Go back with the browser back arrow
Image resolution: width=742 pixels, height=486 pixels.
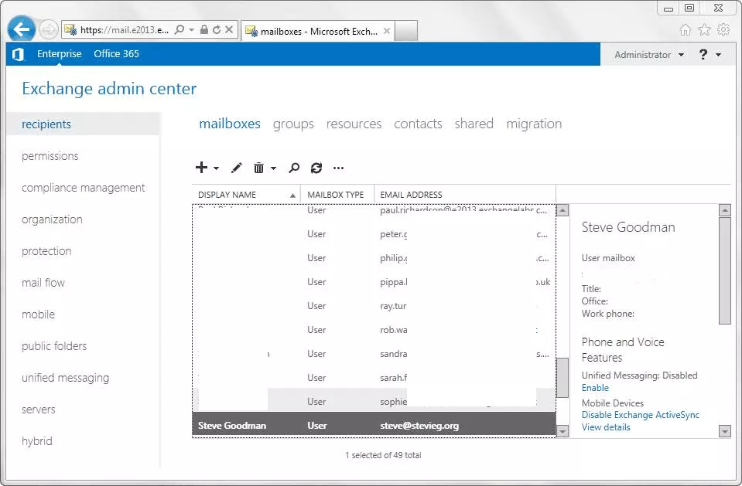[22, 29]
